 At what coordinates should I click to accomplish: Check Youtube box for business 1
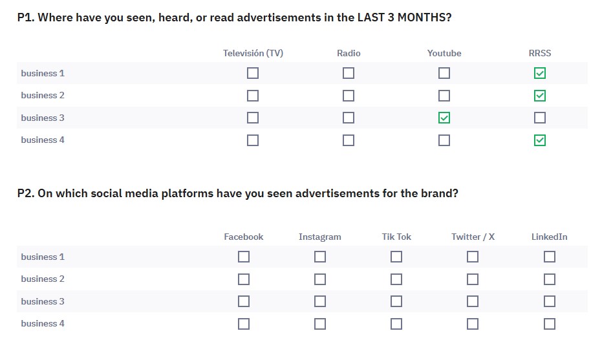coord(444,73)
